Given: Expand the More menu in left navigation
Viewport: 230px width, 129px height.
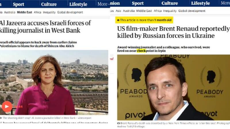Looking at the screenshot, I should click(103, 4).
